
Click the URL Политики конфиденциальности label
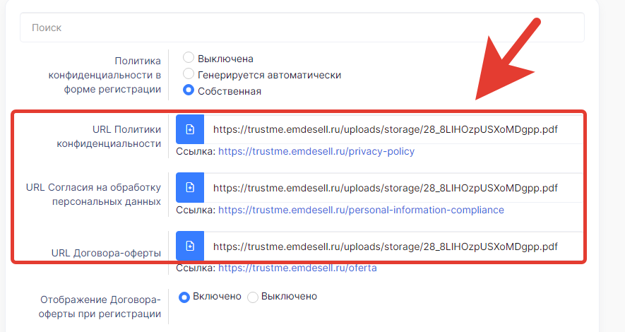(109, 136)
